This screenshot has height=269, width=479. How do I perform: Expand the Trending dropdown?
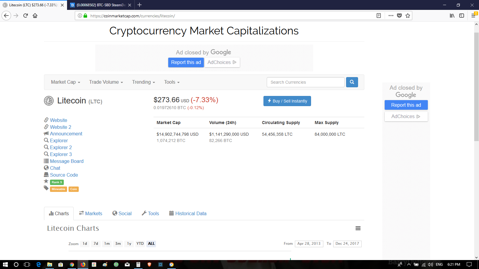143,82
